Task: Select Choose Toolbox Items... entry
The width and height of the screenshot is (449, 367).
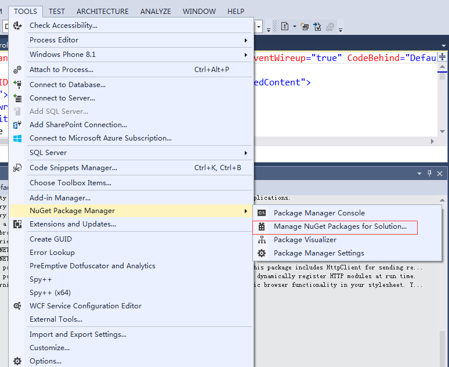Action: pos(70,183)
